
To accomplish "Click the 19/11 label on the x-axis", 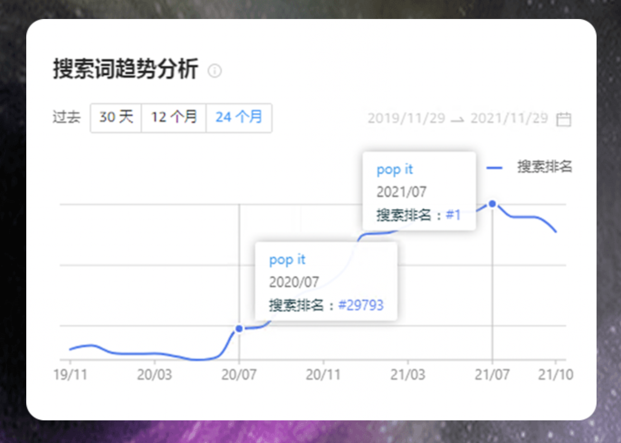I will [x=69, y=375].
